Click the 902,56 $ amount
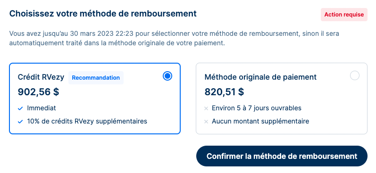The width and height of the screenshot is (376, 173). (38, 92)
